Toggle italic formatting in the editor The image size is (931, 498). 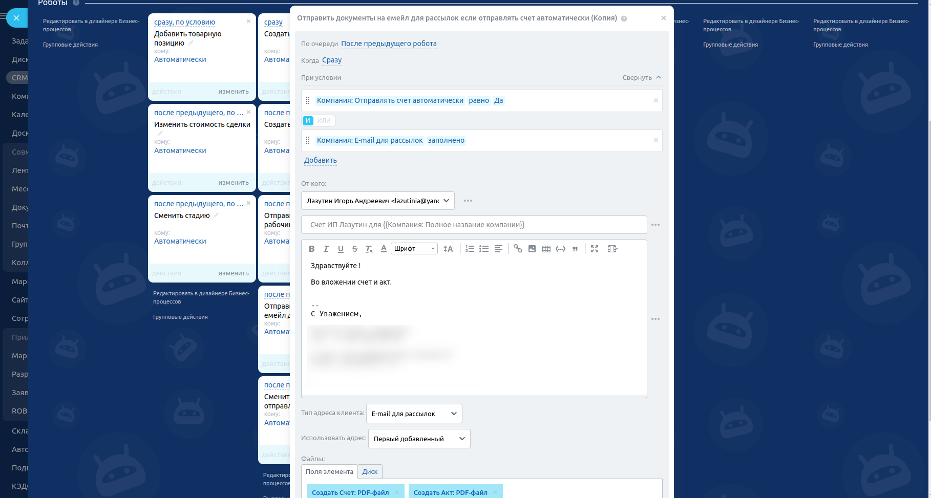(326, 249)
